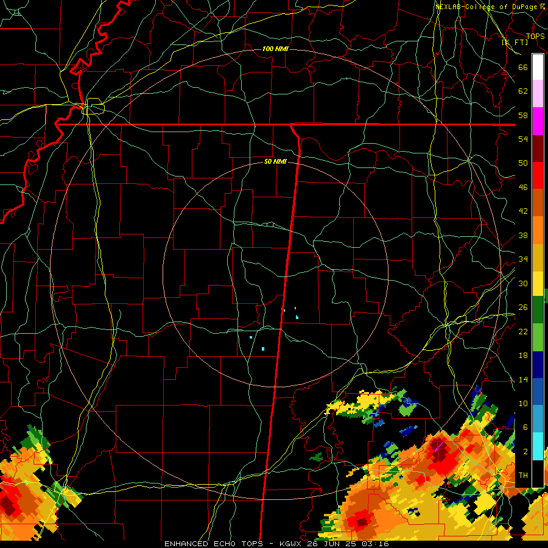This screenshot has width=548, height=548.
Task: Click the 'TOPS' legend title
Action: 535,37
